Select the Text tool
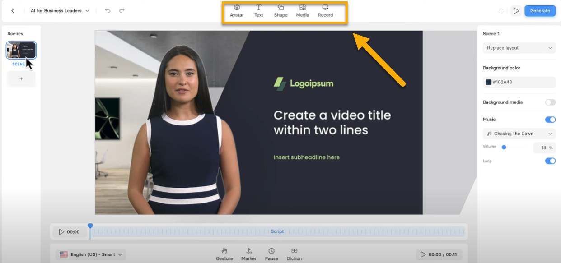 click(x=258, y=11)
